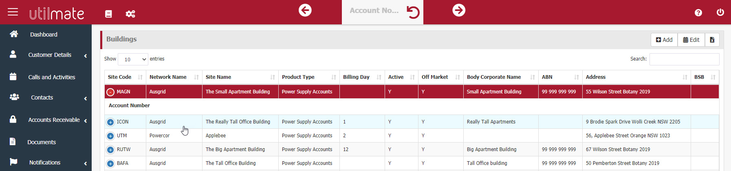
Task: Click the Account No. field
Action: click(x=374, y=11)
